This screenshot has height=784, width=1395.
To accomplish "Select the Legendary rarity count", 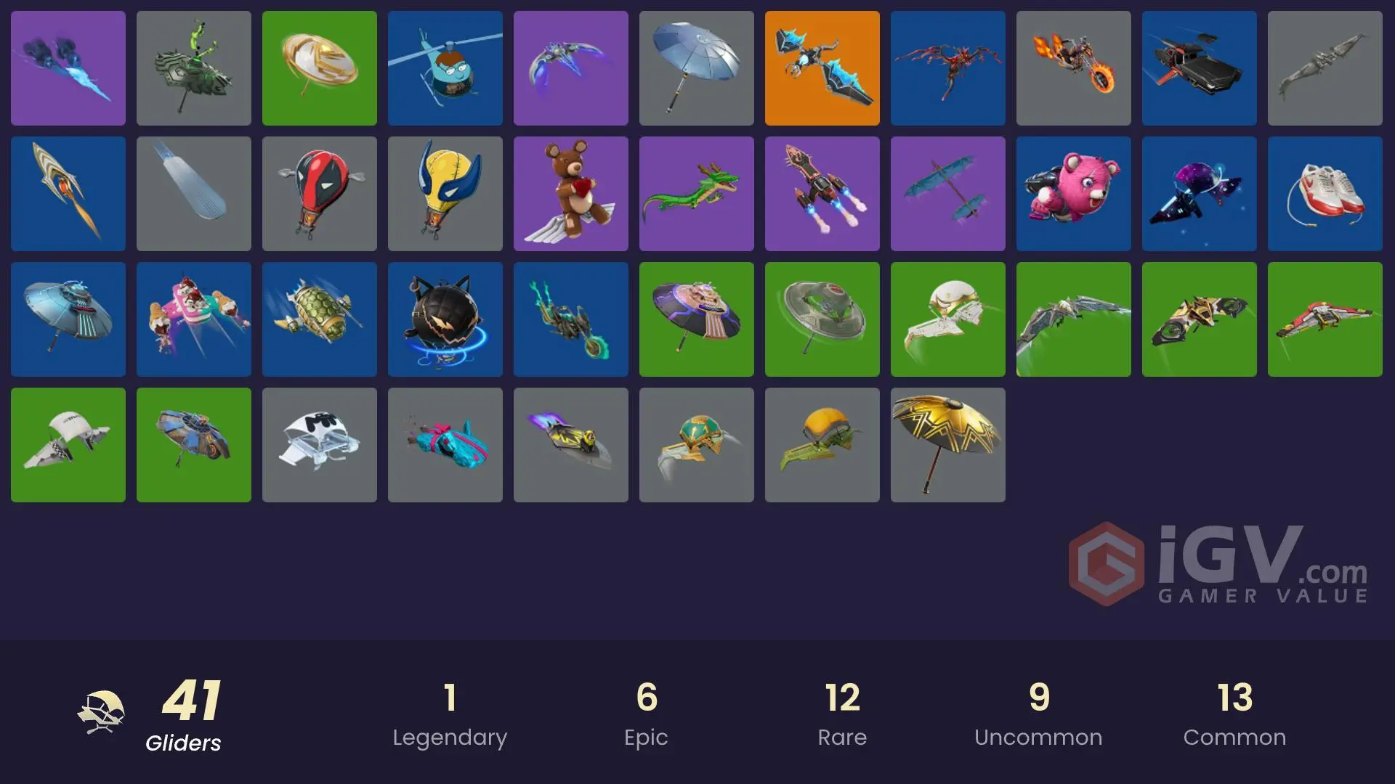I will [450, 715].
